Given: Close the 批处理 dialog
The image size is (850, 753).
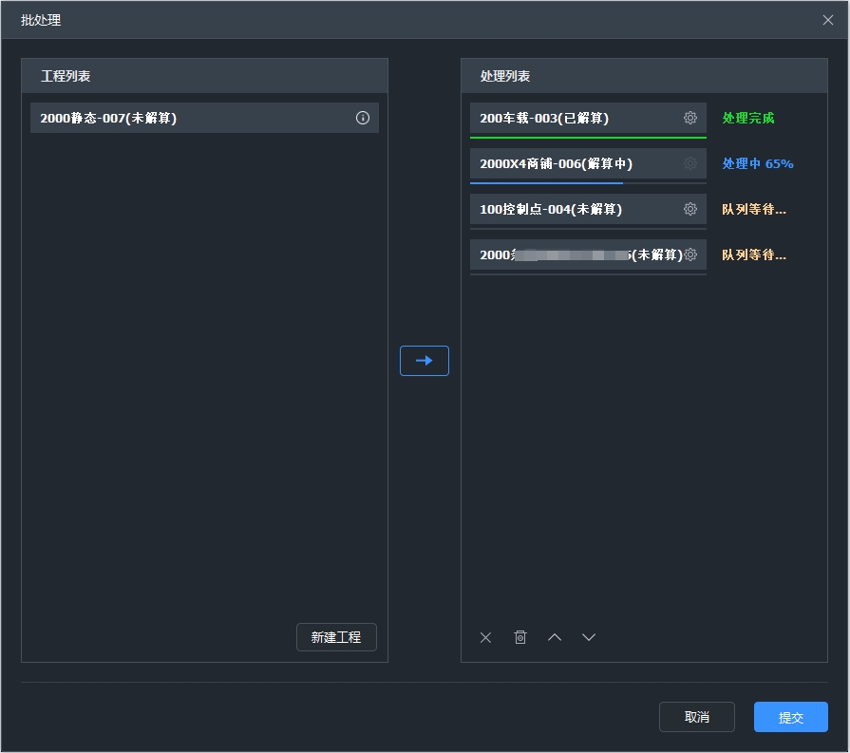Looking at the screenshot, I should (x=828, y=19).
